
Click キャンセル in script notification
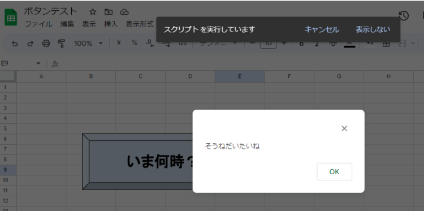pos(322,29)
